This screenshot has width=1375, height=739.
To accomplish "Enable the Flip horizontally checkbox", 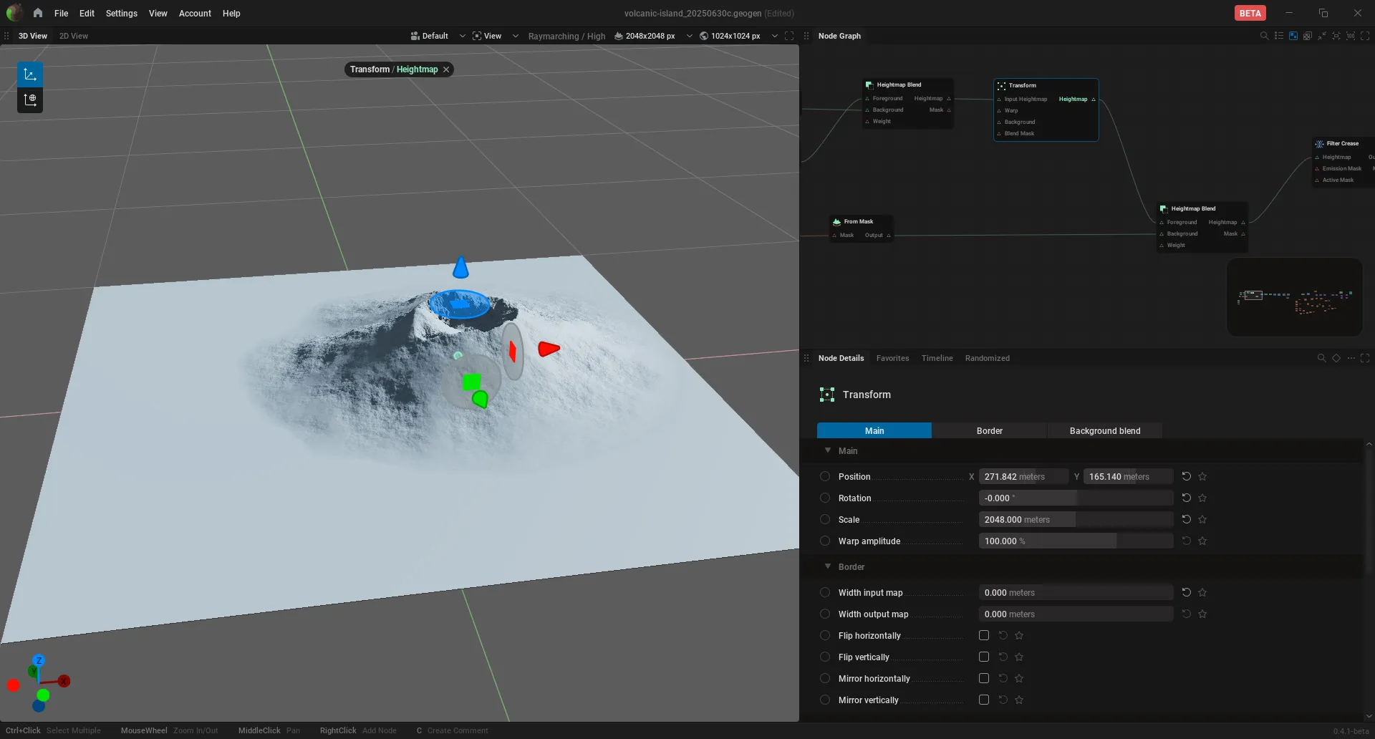I will tap(984, 635).
